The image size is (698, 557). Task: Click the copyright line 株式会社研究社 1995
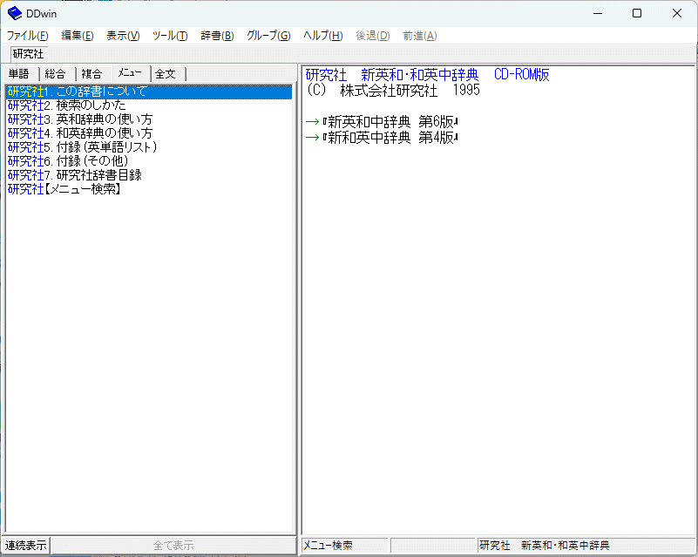(x=393, y=91)
